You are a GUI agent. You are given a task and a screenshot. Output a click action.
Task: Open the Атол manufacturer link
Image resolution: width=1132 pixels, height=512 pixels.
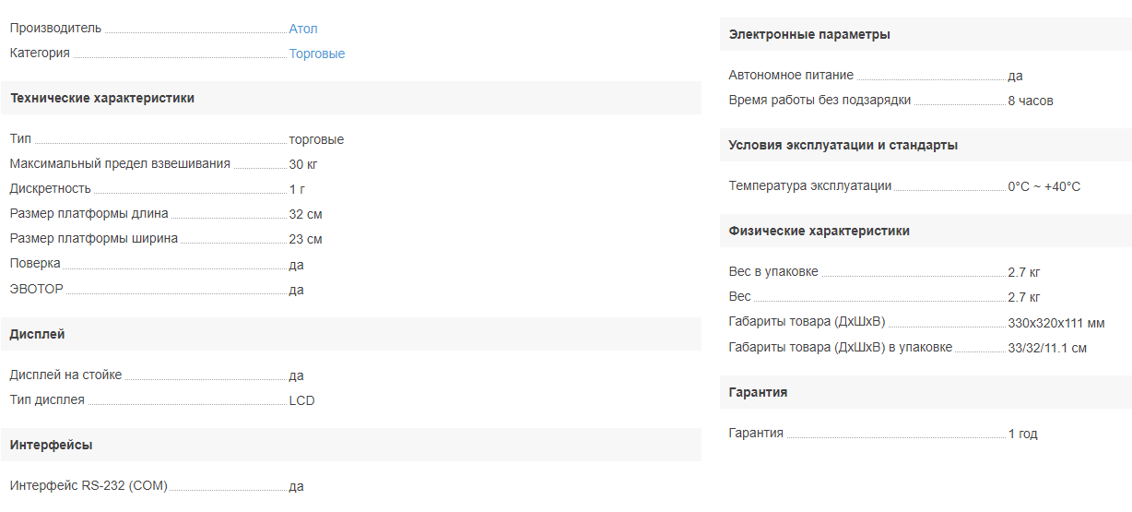coord(303,29)
